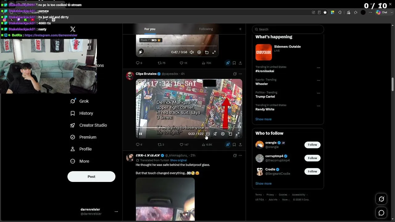Open more options for Wheeler trend

pyautogui.click(x=318, y=80)
